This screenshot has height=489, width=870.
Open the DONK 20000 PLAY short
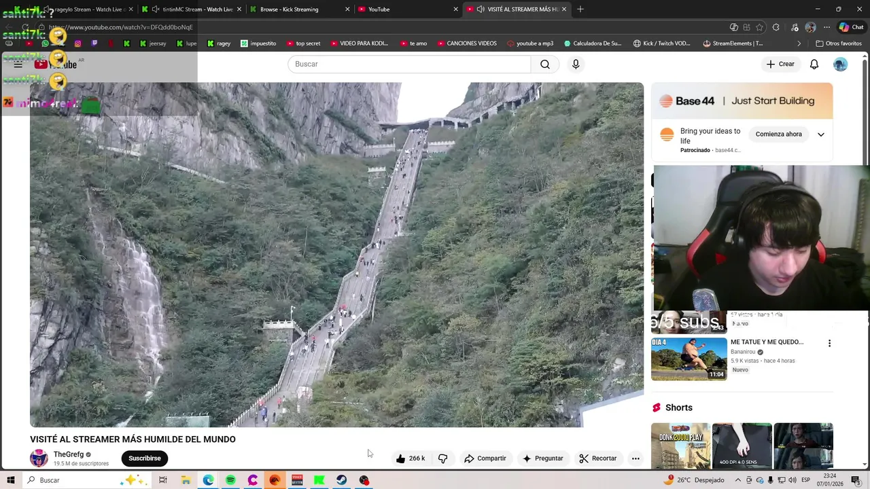click(x=680, y=446)
